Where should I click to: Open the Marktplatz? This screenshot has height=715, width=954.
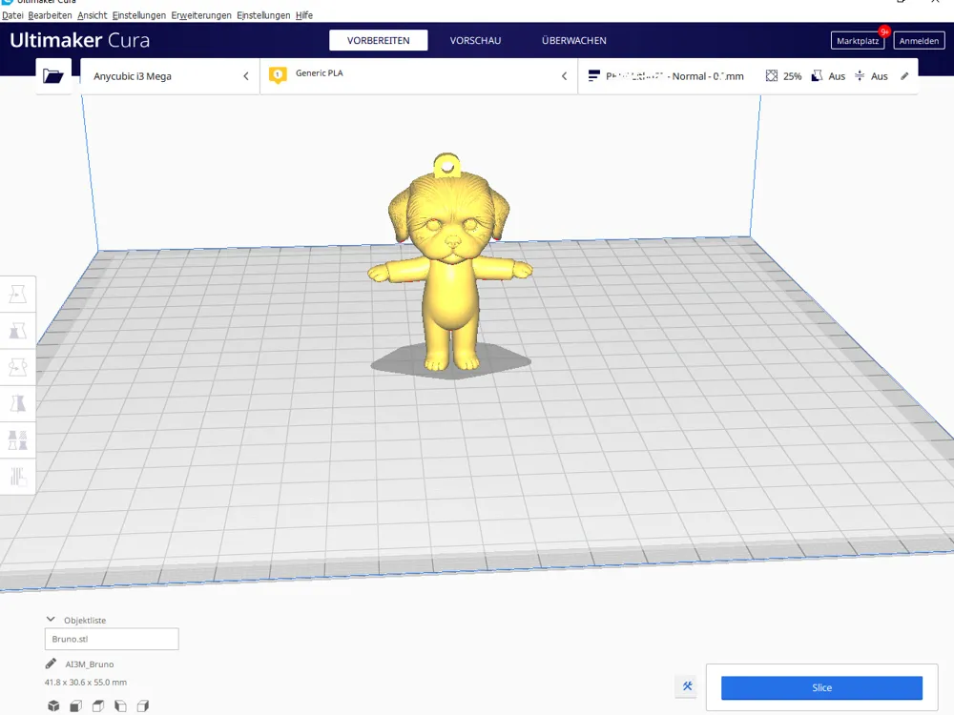(x=857, y=40)
